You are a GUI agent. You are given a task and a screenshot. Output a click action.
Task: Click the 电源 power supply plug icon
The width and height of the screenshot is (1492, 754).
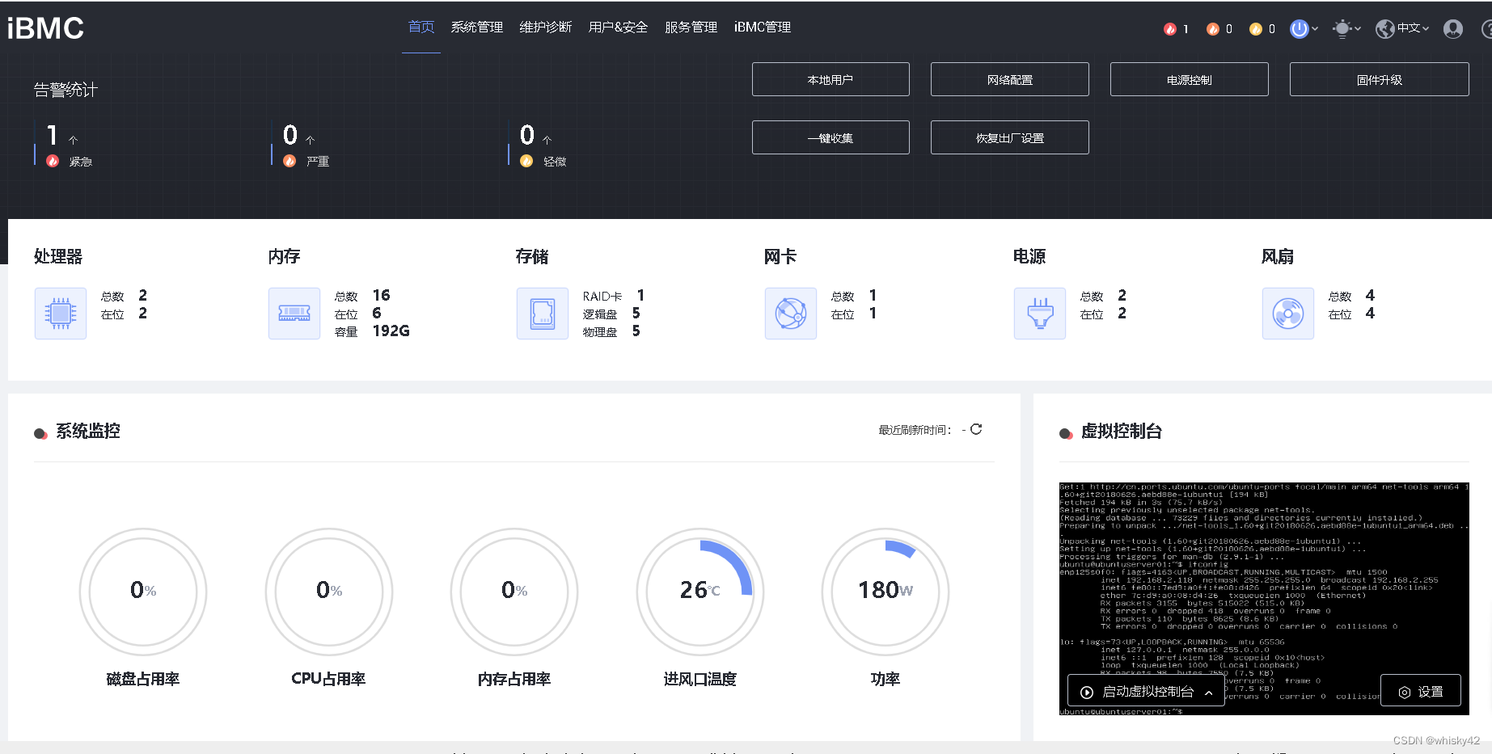tap(1039, 313)
